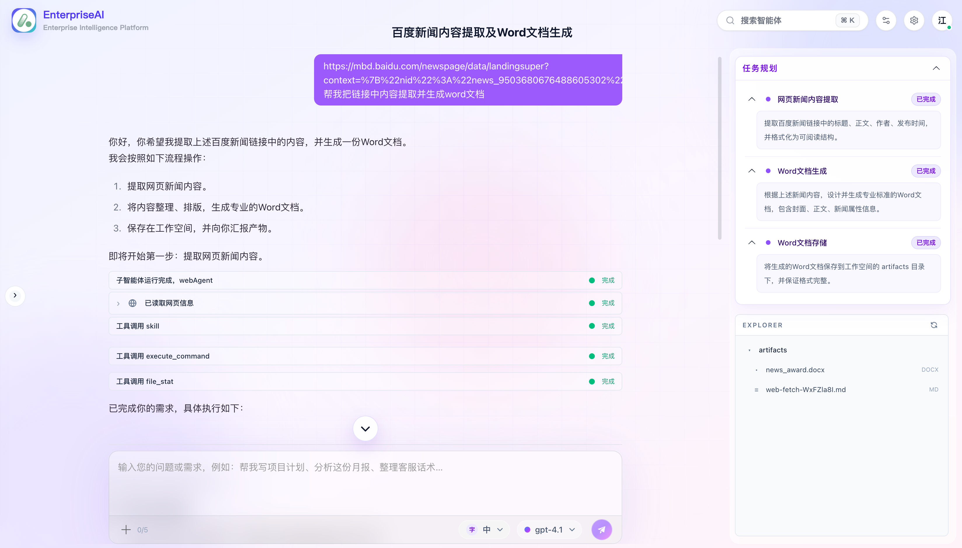Screen dimensions: 962x548
Task: Click the 已完成 badge for 网页新闻内容提取
Action: [926, 99]
